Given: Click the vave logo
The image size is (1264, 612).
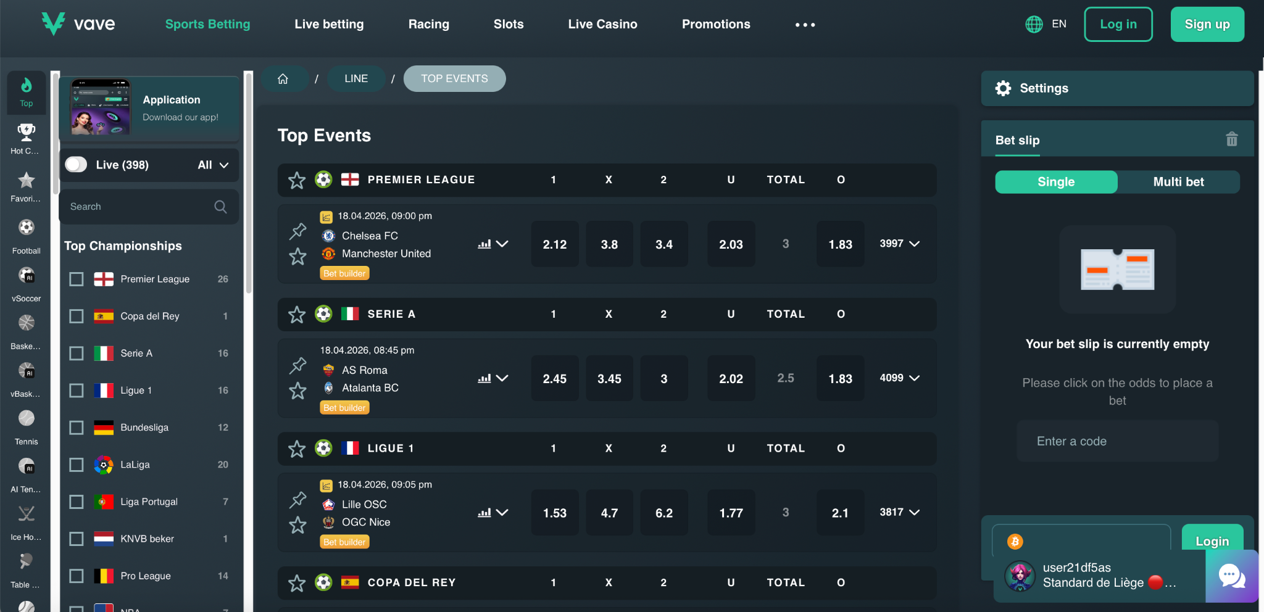Looking at the screenshot, I should click(78, 24).
